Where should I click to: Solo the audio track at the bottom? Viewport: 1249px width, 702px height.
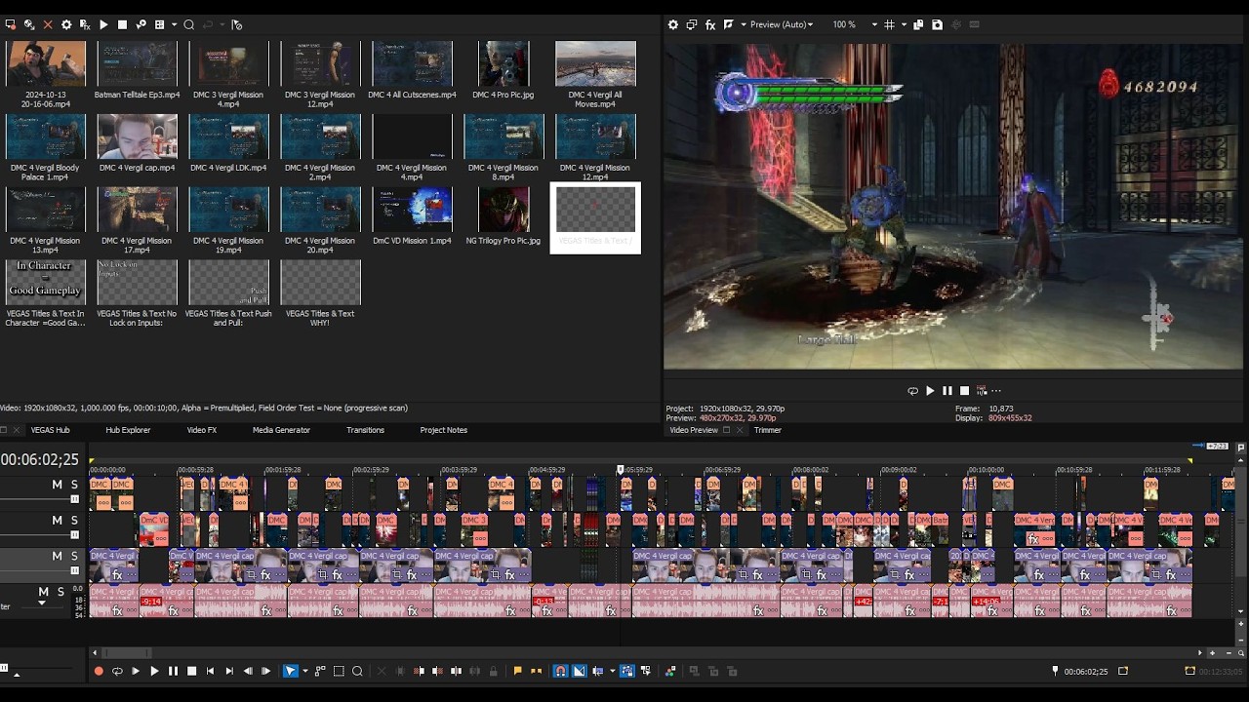click(60, 592)
